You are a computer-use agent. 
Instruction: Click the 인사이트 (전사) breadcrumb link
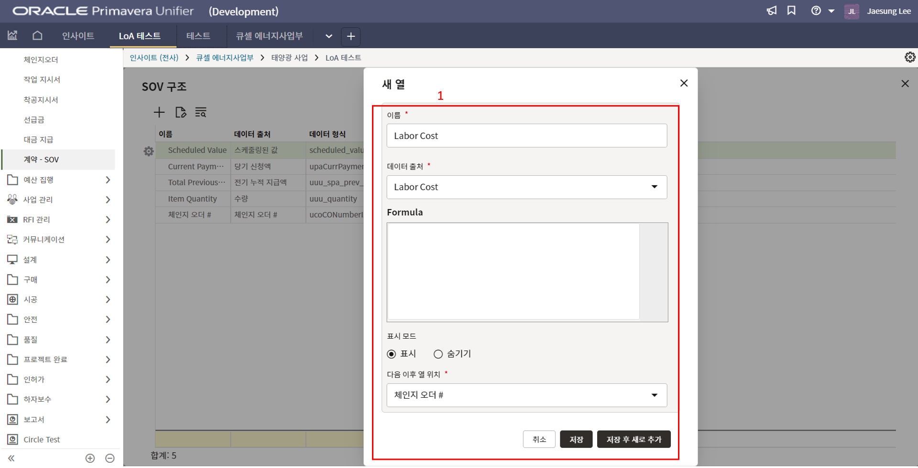point(154,58)
